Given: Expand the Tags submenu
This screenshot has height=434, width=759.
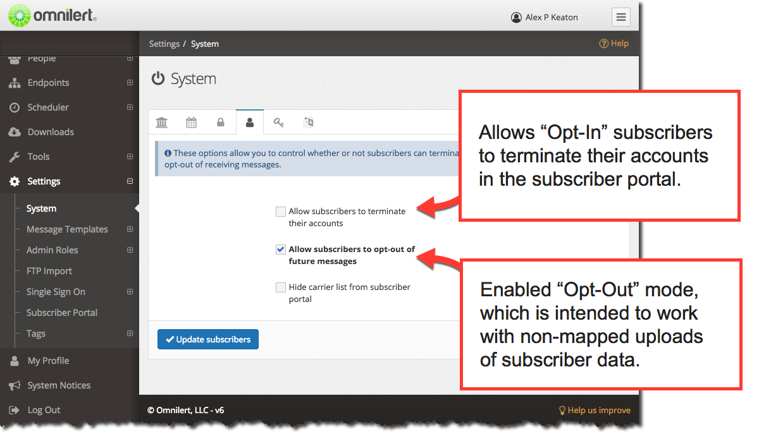Looking at the screenshot, I should click(130, 334).
